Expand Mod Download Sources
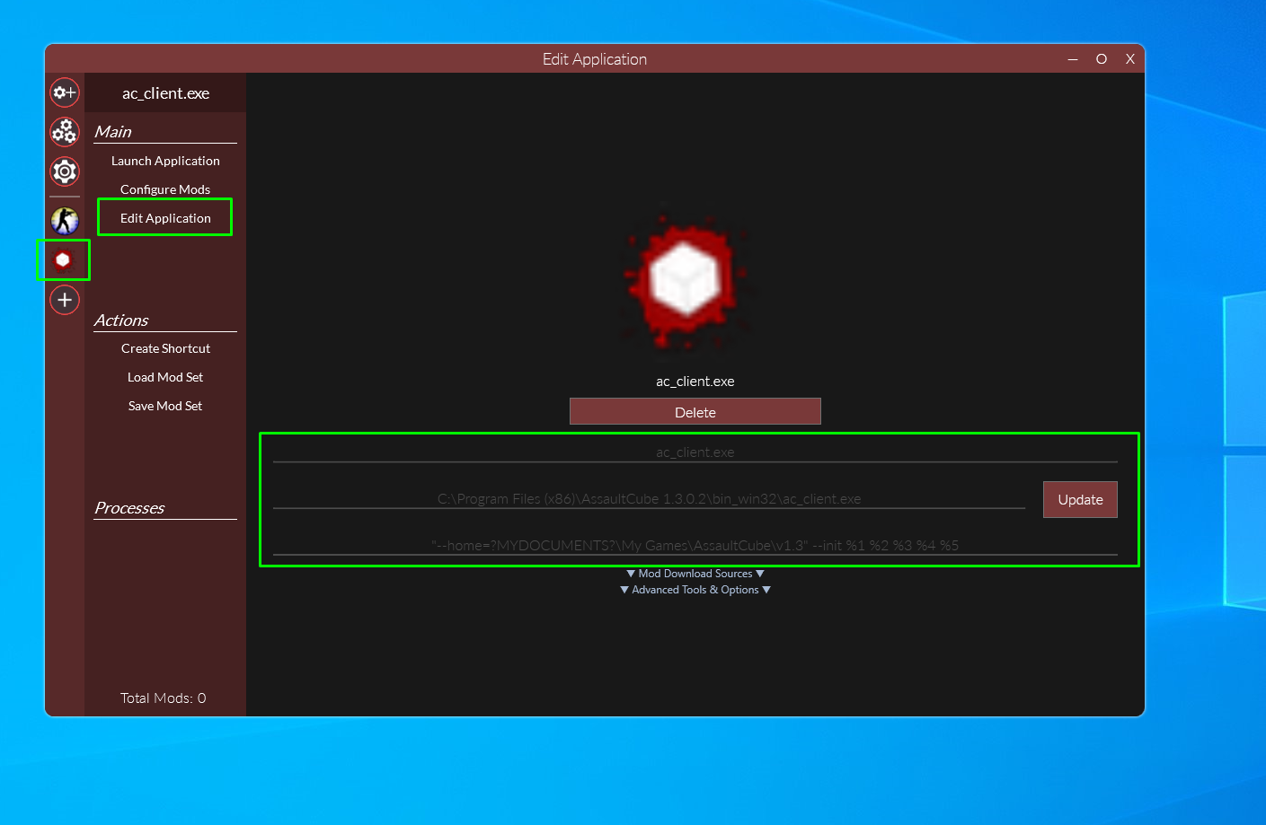 coord(694,573)
